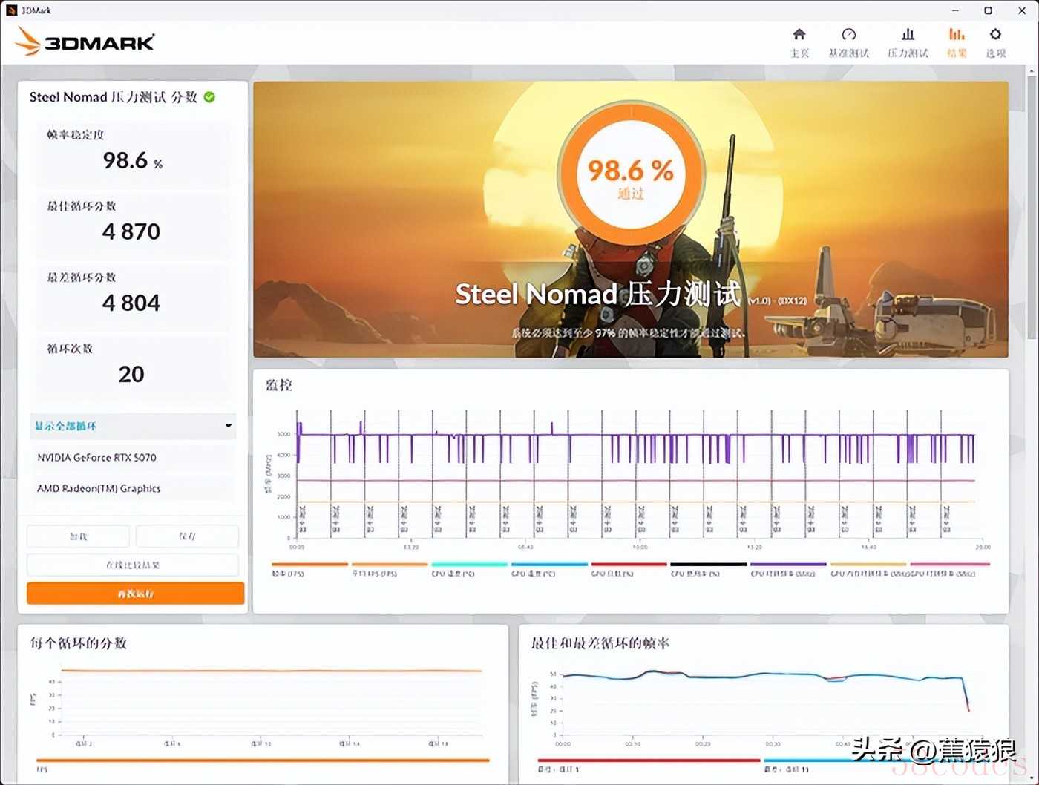The image size is (1039, 785).
Task: Toggle the black CPU usage legend series
Action: 708,565
